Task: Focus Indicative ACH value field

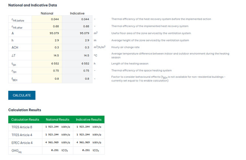Action: [x=77, y=47]
